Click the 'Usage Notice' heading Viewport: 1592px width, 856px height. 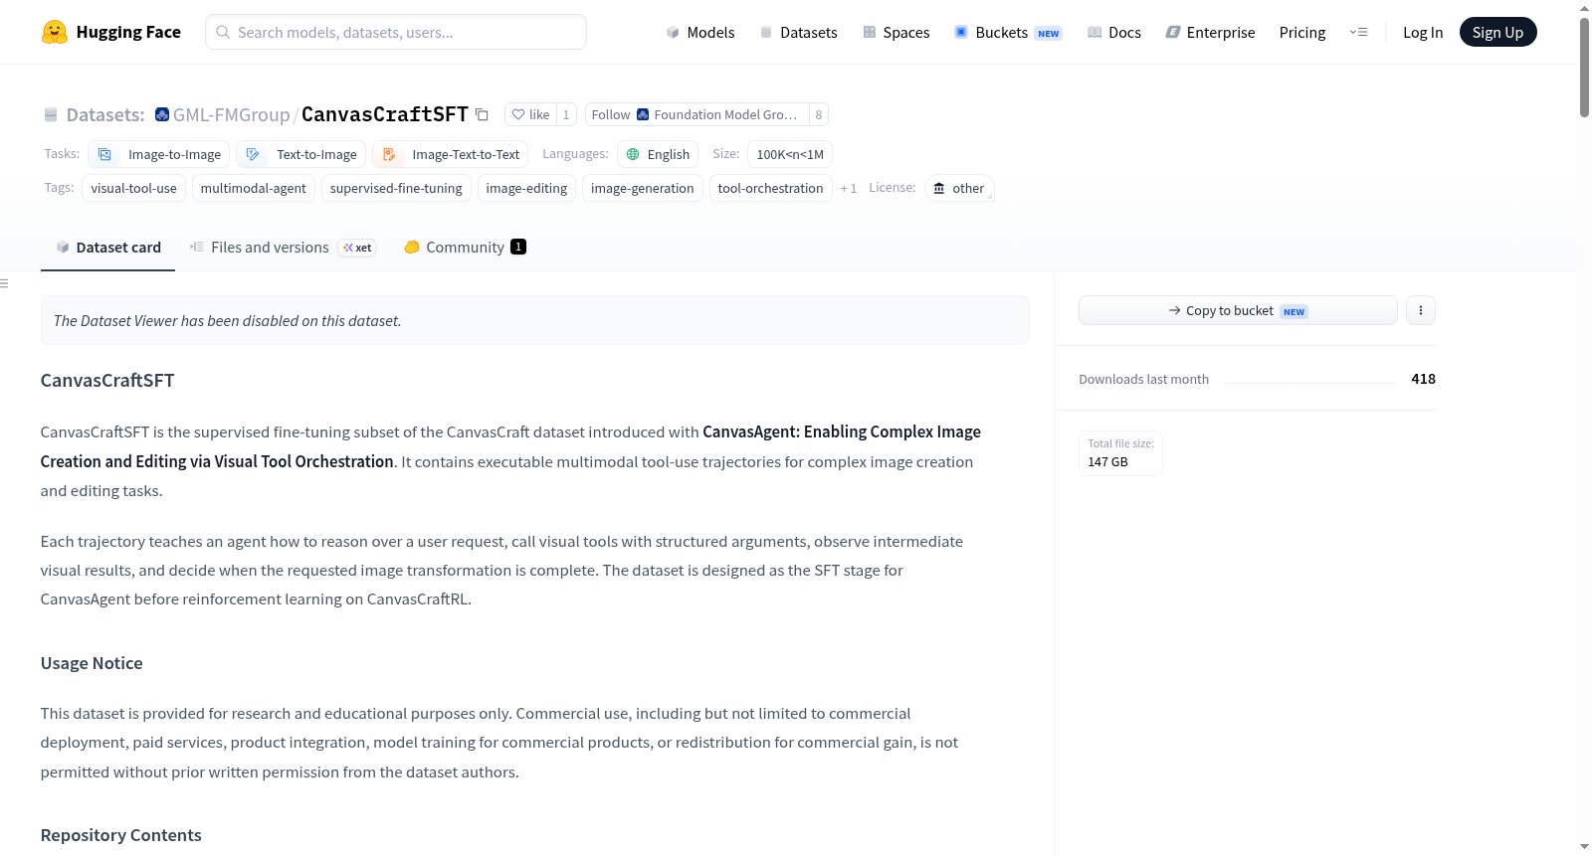[x=92, y=663]
